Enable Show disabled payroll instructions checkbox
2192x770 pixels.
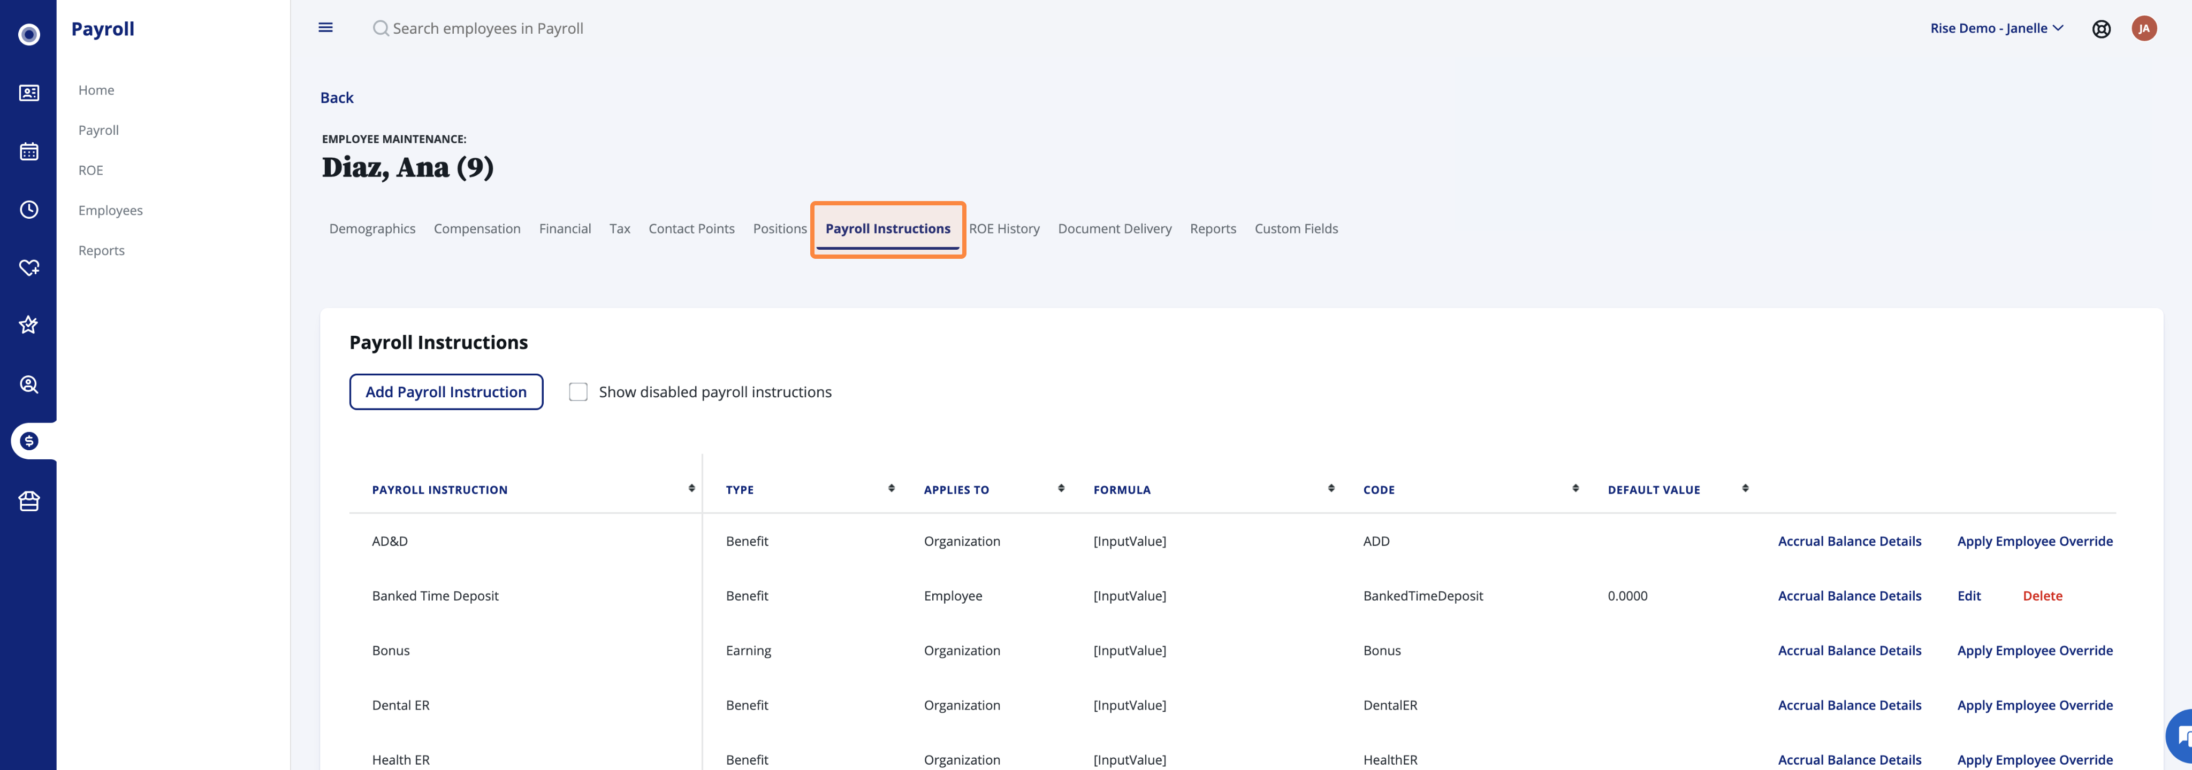coord(578,392)
